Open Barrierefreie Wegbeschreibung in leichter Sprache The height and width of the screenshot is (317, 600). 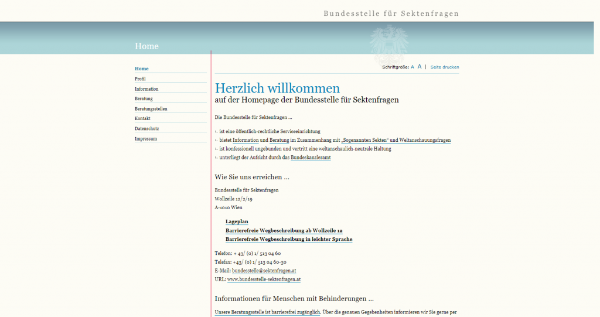(x=289, y=239)
